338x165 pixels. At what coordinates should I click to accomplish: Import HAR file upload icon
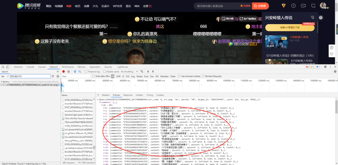[148, 72]
